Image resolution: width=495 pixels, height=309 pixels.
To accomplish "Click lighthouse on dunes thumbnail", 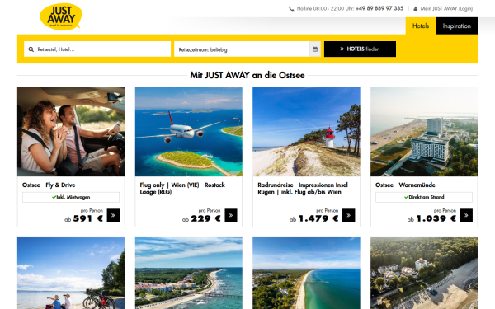I will point(307,132).
